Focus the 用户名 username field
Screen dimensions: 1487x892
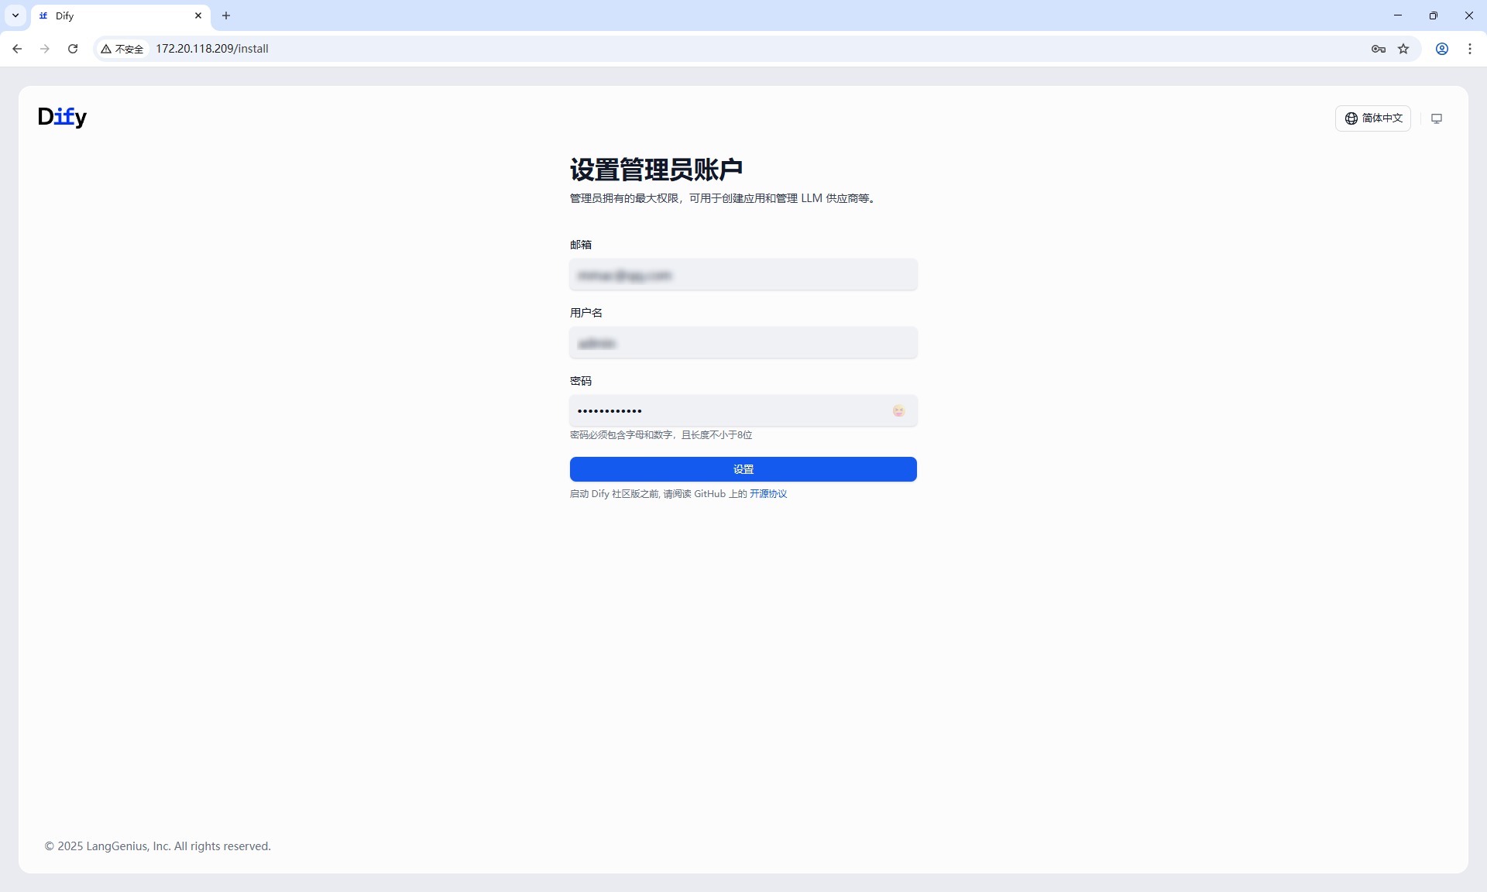pyautogui.click(x=743, y=343)
